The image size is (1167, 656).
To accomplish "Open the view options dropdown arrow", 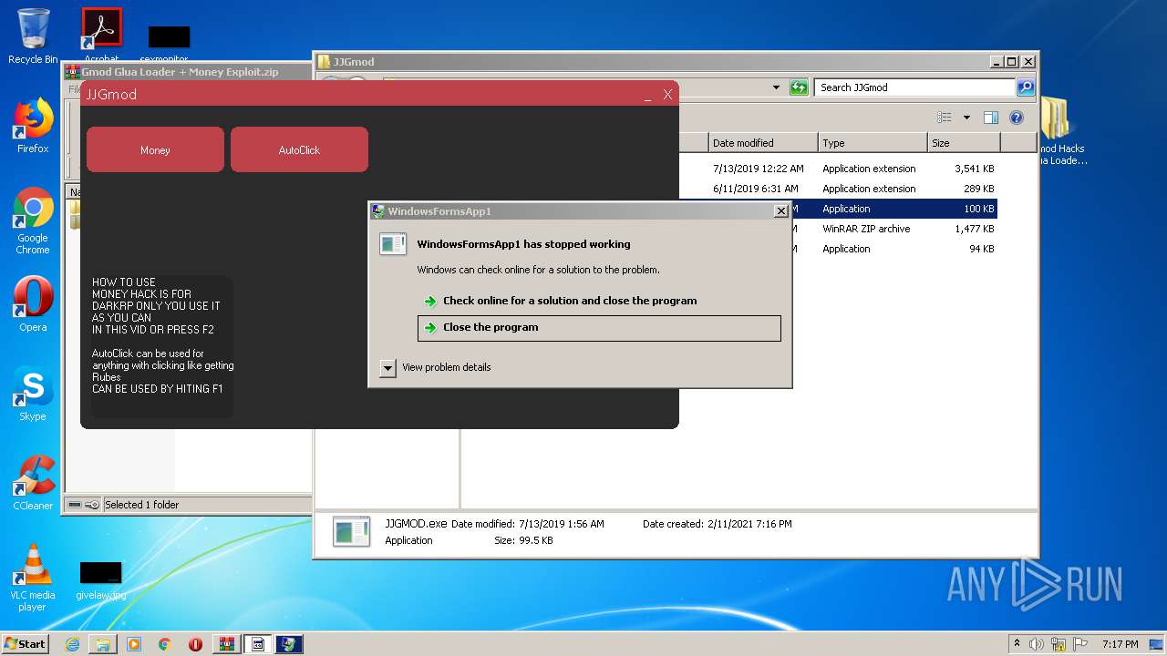I will [966, 118].
